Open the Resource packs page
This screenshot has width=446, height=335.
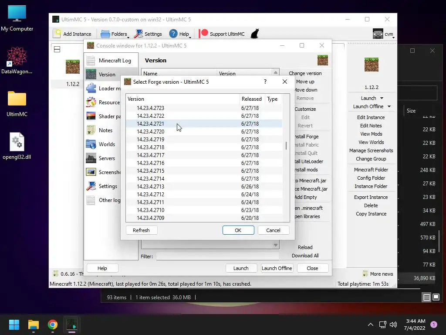103,102
